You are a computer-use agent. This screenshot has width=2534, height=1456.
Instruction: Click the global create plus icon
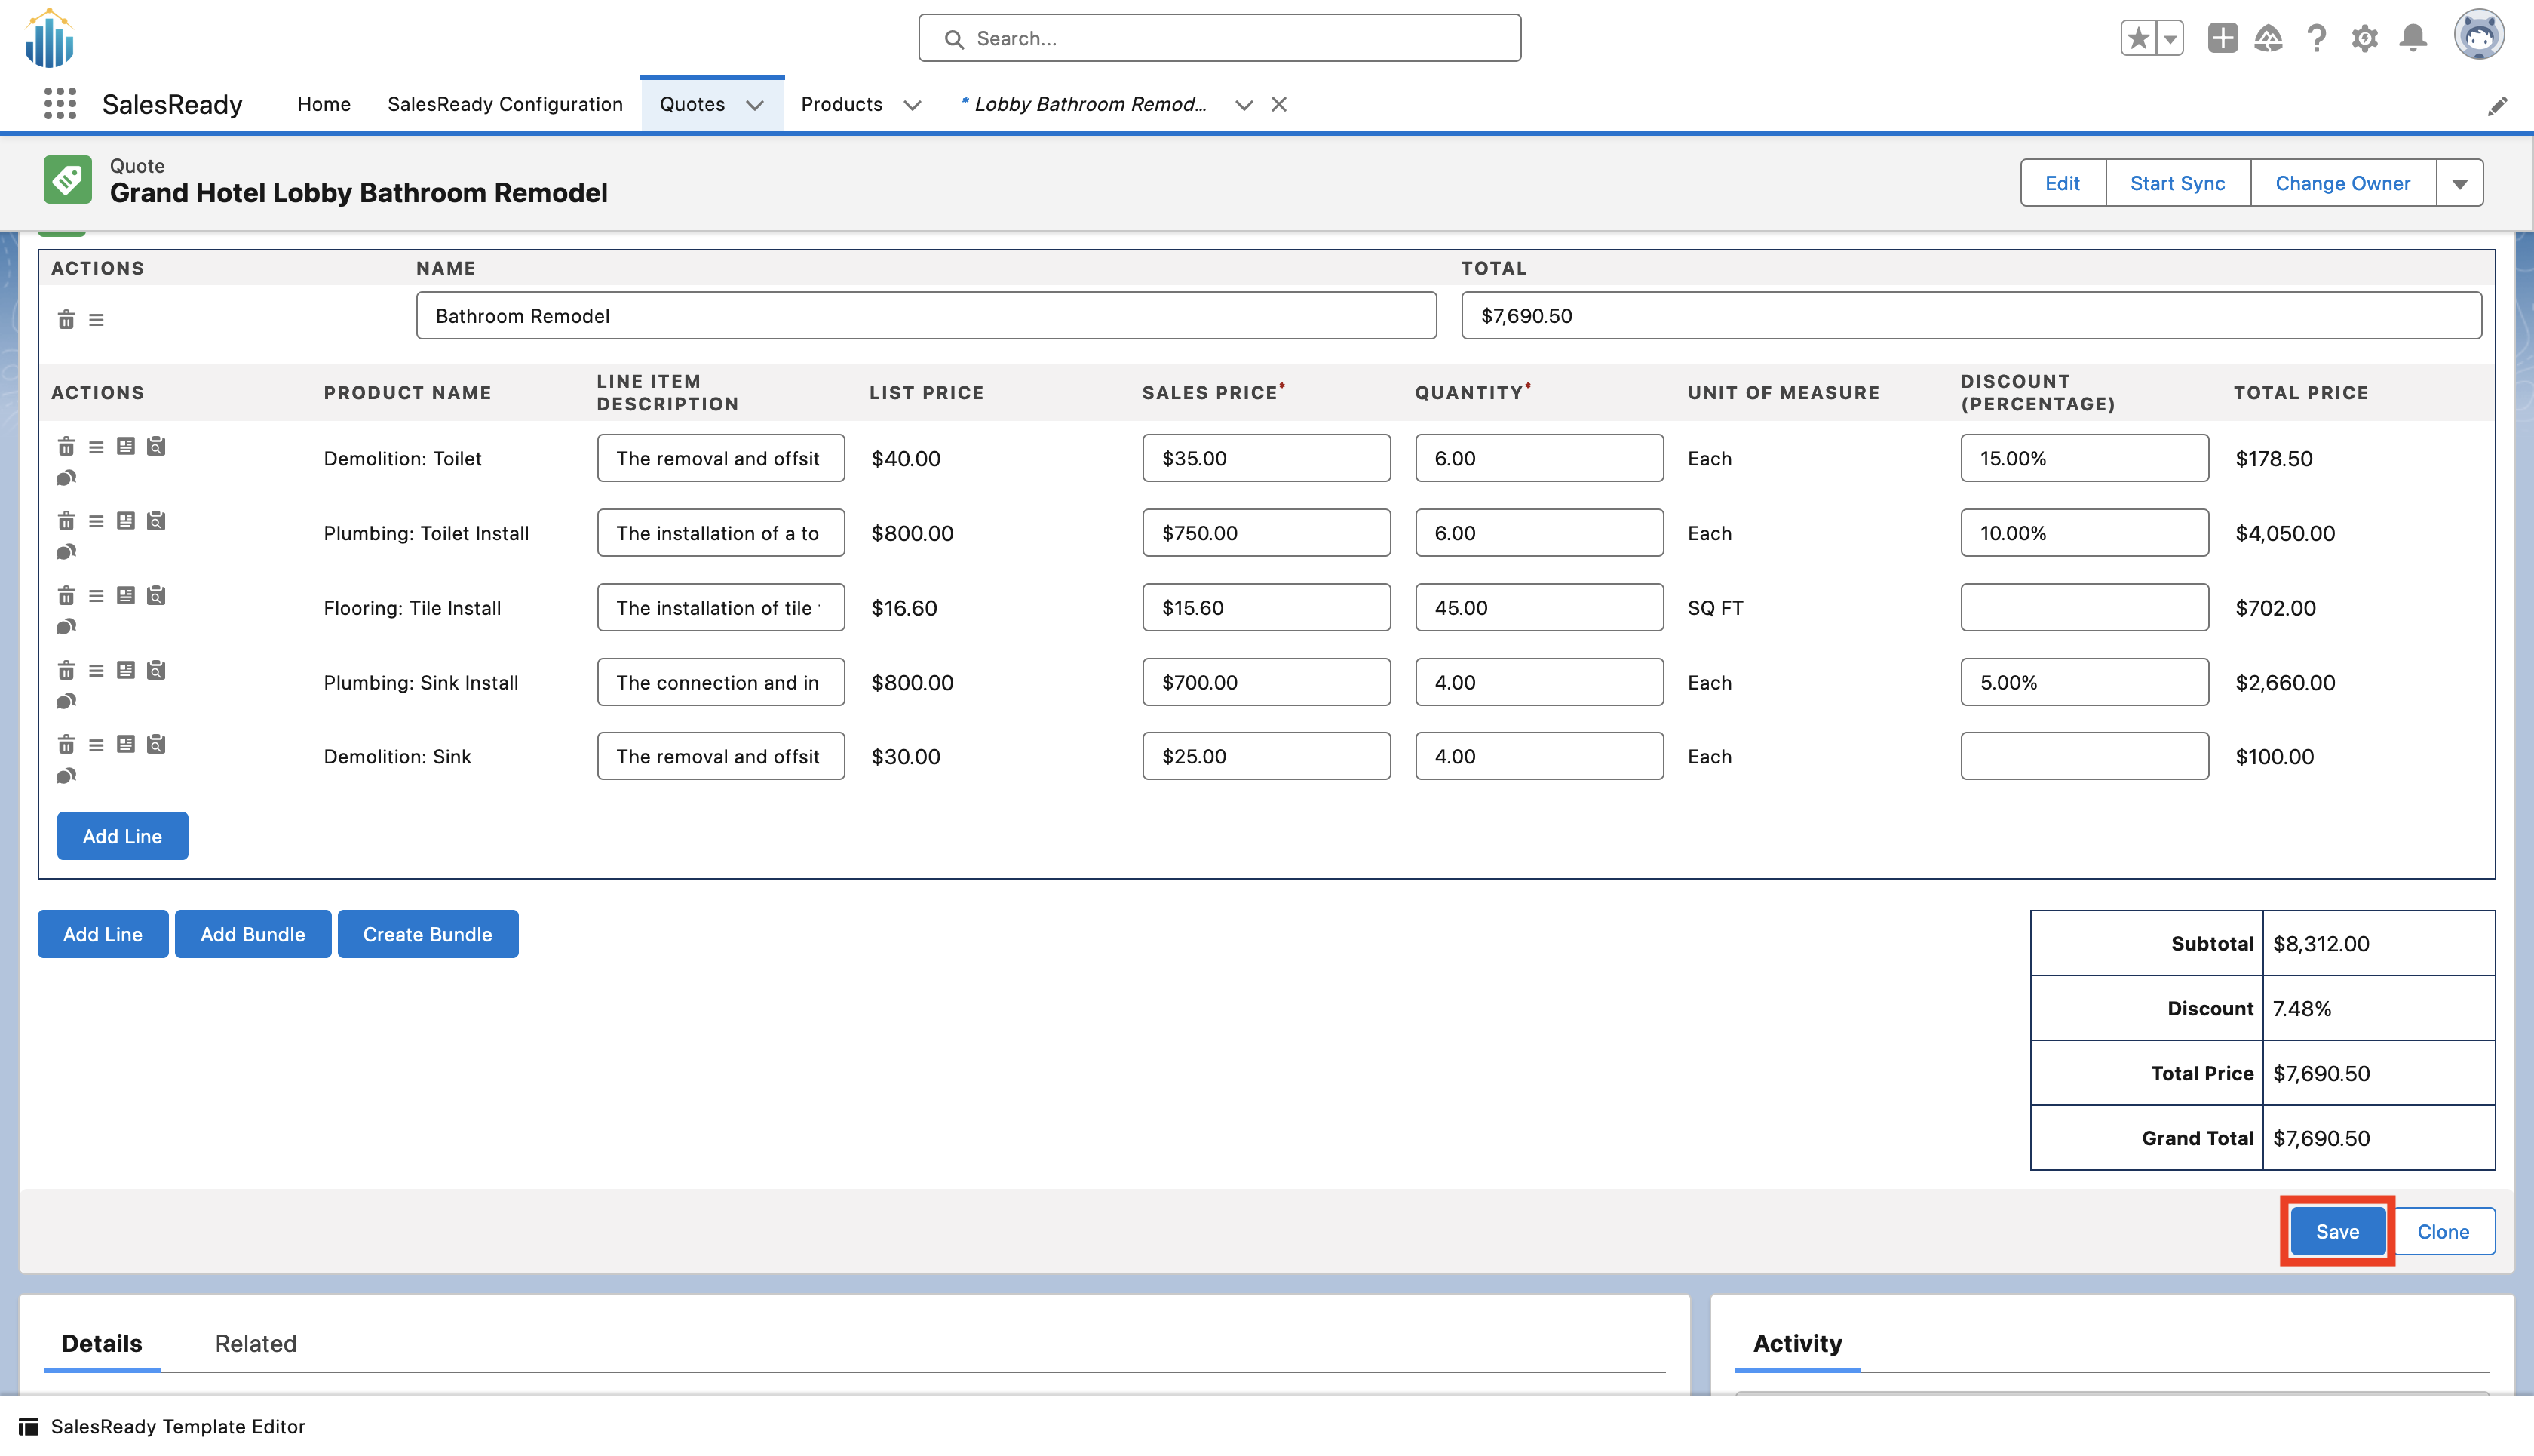[x=2222, y=38]
